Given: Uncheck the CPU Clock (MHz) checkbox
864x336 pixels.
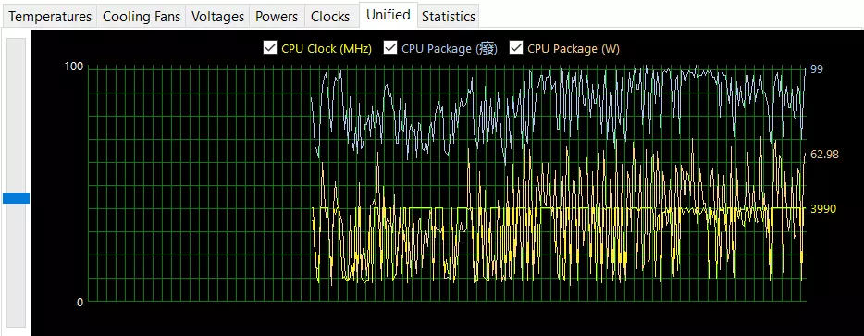Looking at the screenshot, I should [270, 48].
